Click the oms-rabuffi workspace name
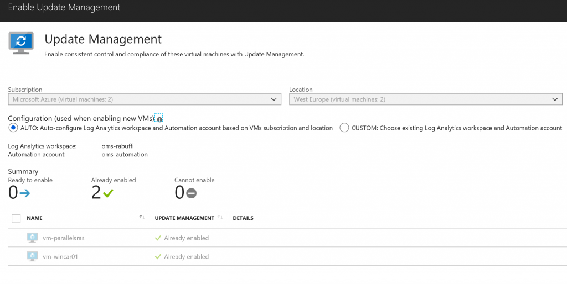The height and width of the screenshot is (284, 567). tap(117, 146)
